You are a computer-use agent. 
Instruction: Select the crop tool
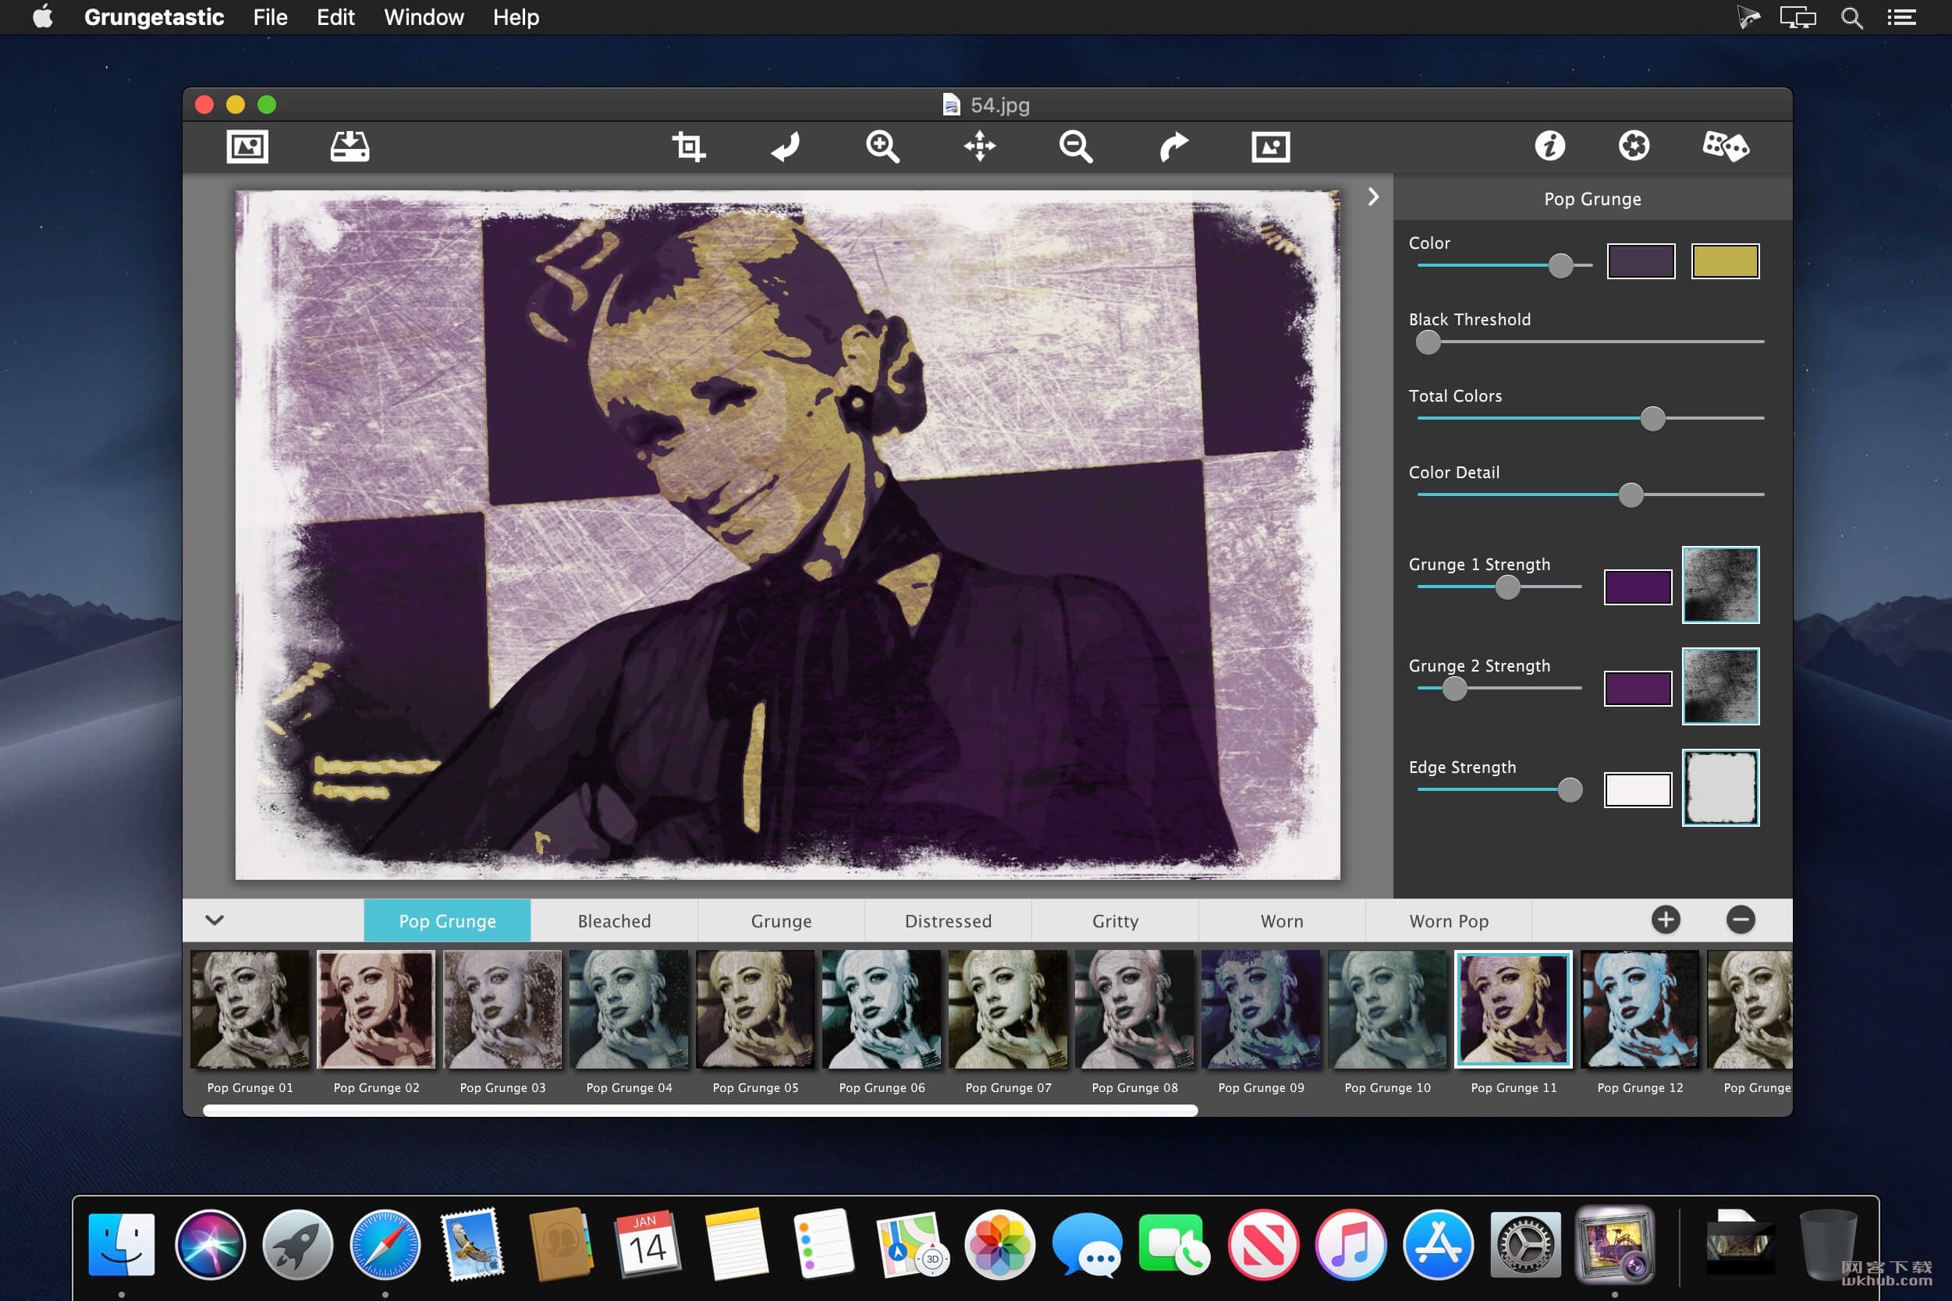688,147
